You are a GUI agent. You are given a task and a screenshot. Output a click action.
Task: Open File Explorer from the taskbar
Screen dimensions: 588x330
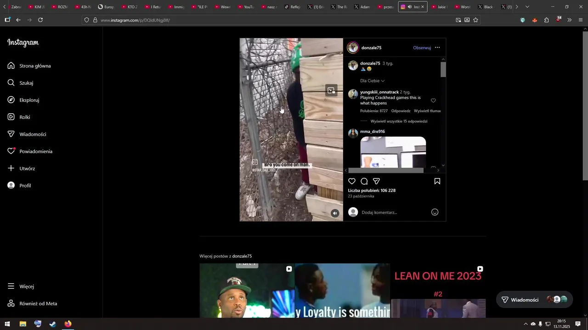(23, 324)
